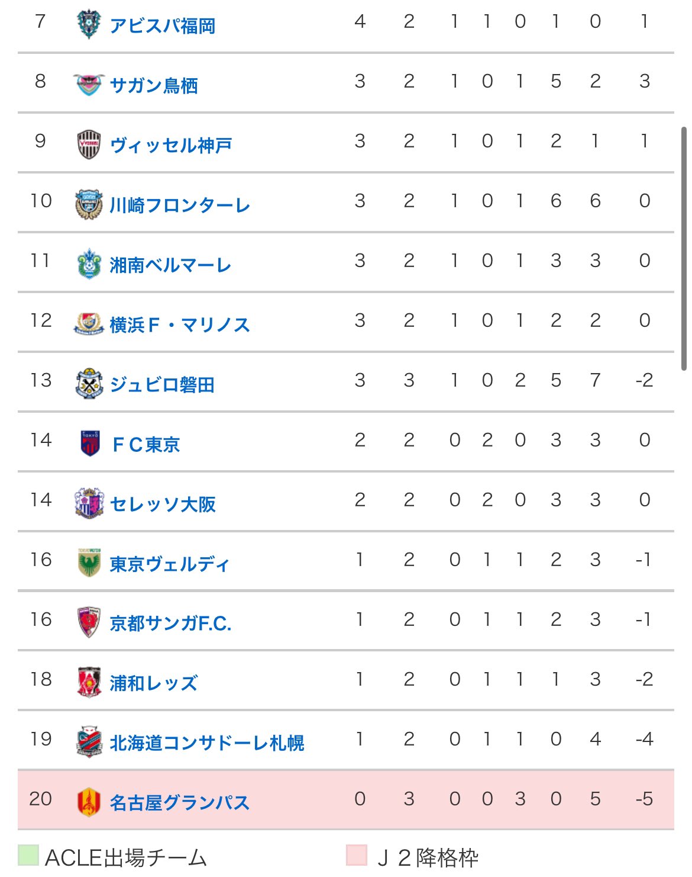The height and width of the screenshot is (877, 692).
Task: Click the Sagan Tosu team emblem
Action: (x=89, y=85)
